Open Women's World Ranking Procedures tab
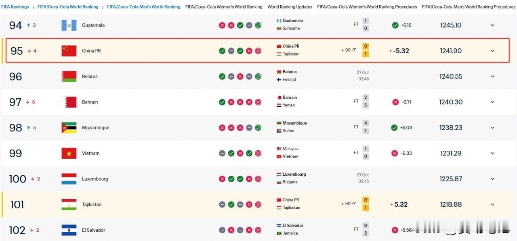Screen dimensions: 517x241 coord(367,7)
